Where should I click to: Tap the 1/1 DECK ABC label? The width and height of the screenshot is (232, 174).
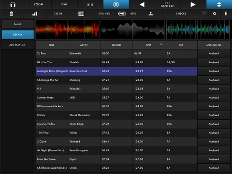(168, 4)
